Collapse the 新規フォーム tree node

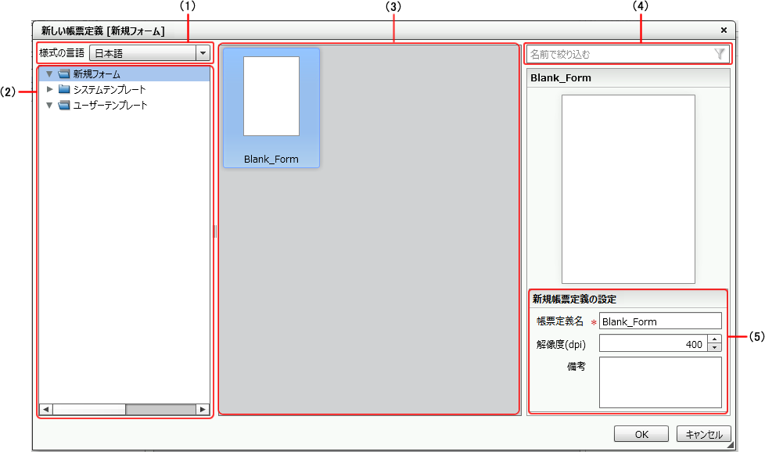click(x=49, y=74)
